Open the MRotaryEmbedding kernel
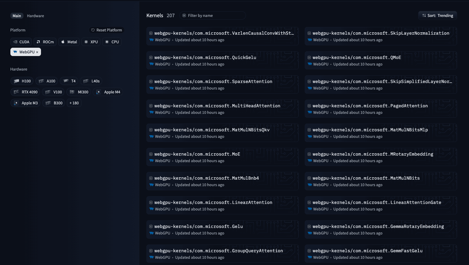The height and width of the screenshot is (265, 469). click(381, 157)
